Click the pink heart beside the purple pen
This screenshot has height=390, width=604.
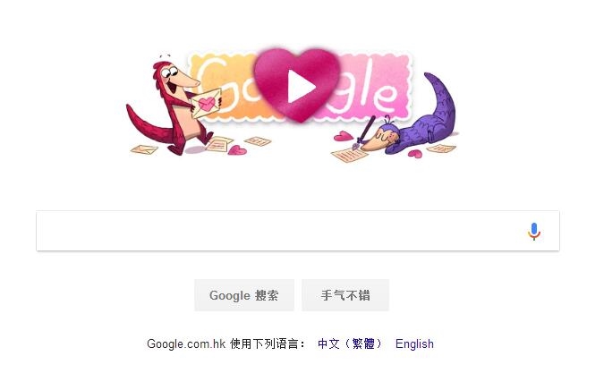coord(343,136)
